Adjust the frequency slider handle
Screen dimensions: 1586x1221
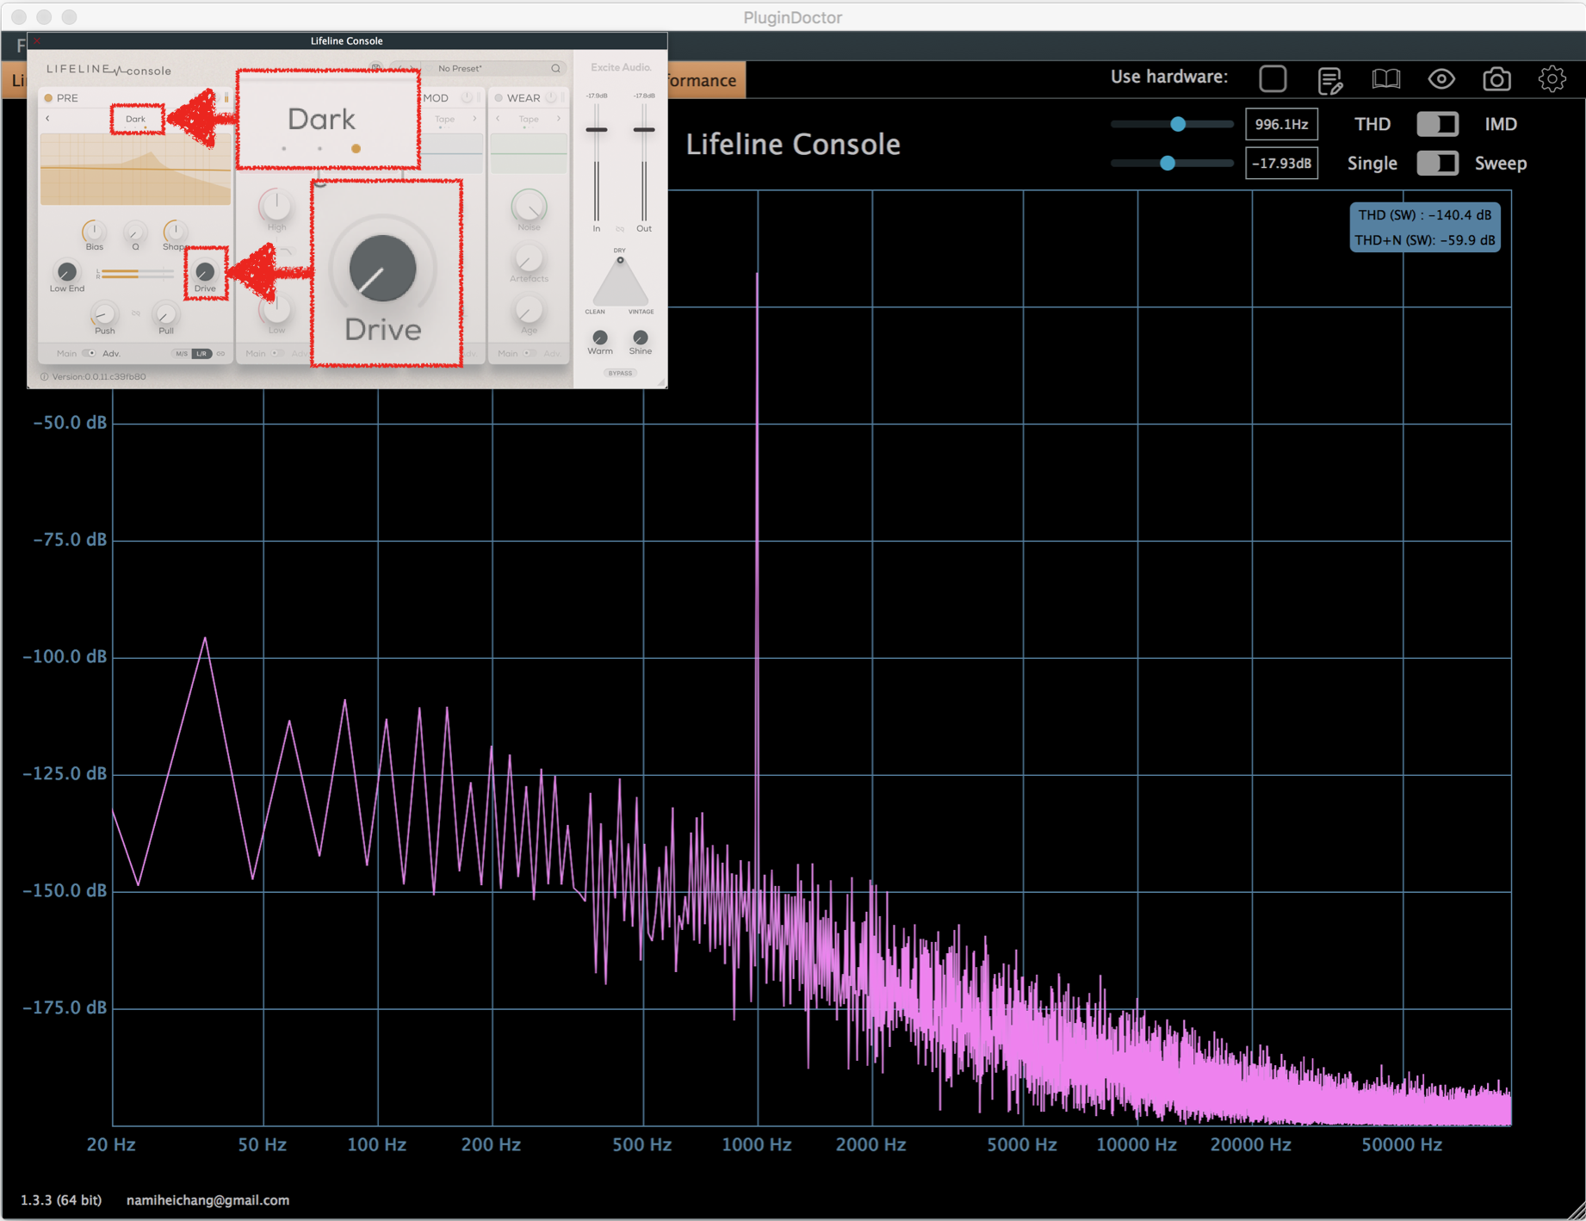tap(1178, 124)
